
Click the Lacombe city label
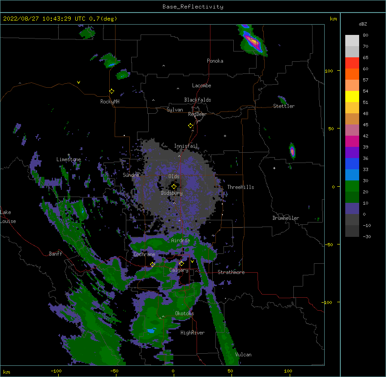click(202, 86)
